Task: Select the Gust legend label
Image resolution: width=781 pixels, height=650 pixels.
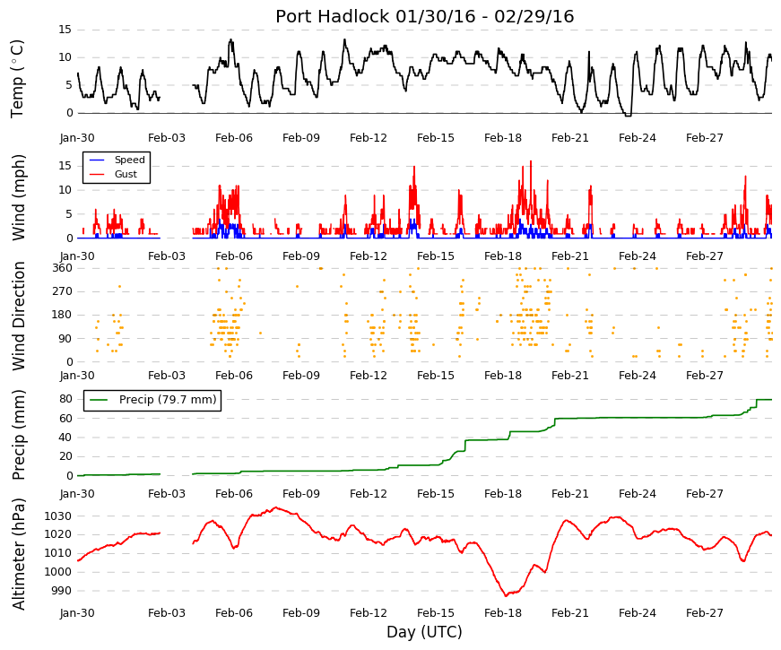Action: coord(126,174)
